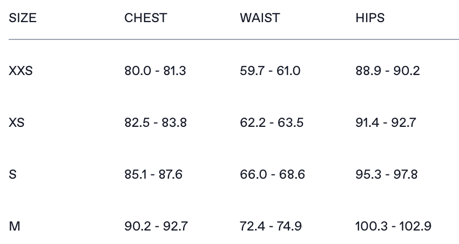
Task: Click hips value 100.3 - 102.9
Action: coord(393,226)
